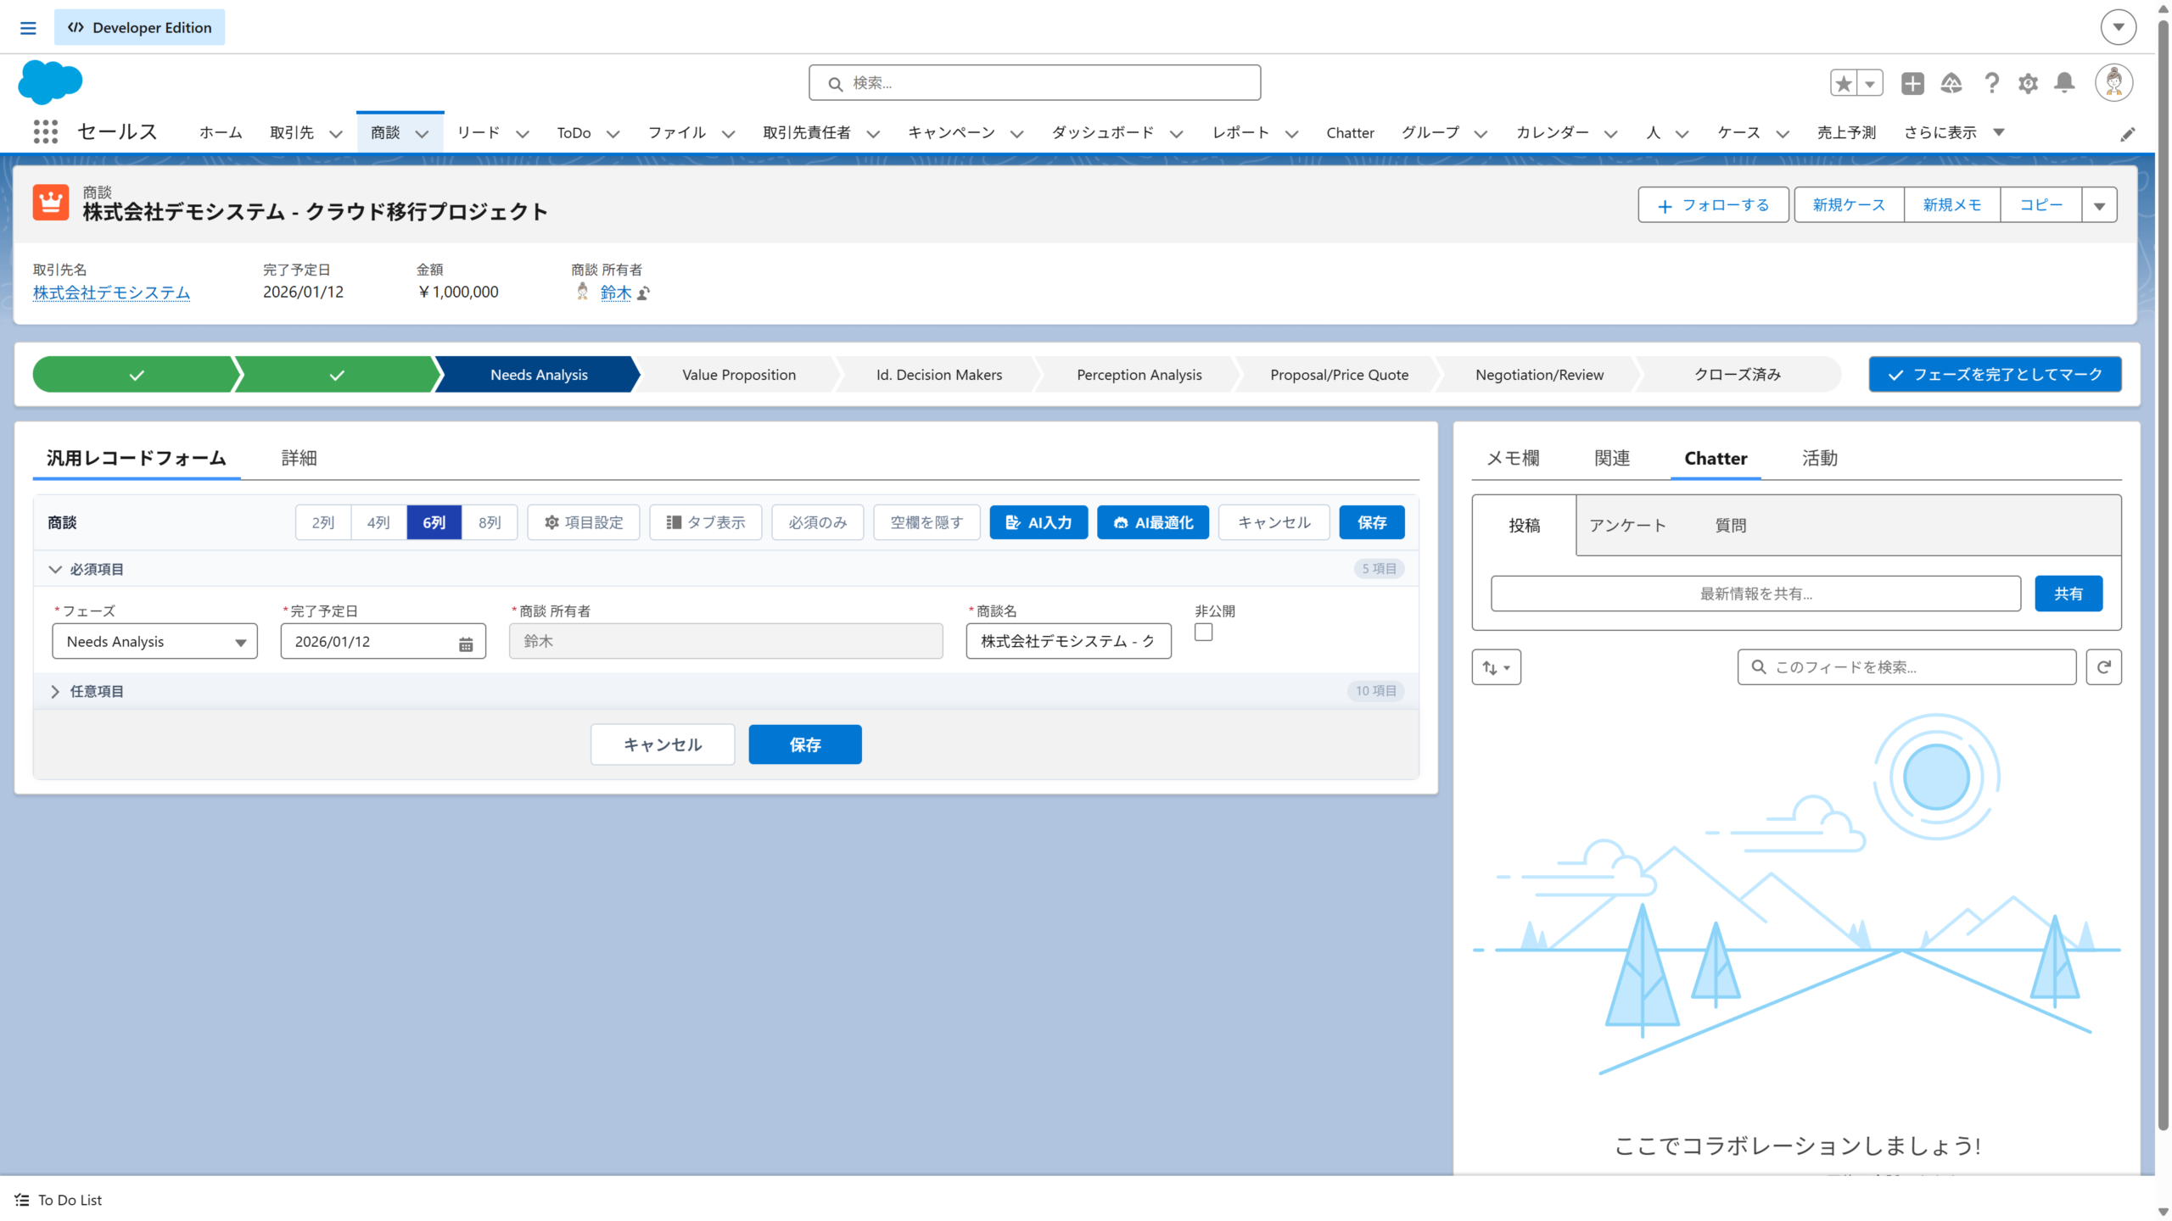Click pencil icon to edit navigation
This screenshot has width=2172, height=1221.
point(2127,135)
